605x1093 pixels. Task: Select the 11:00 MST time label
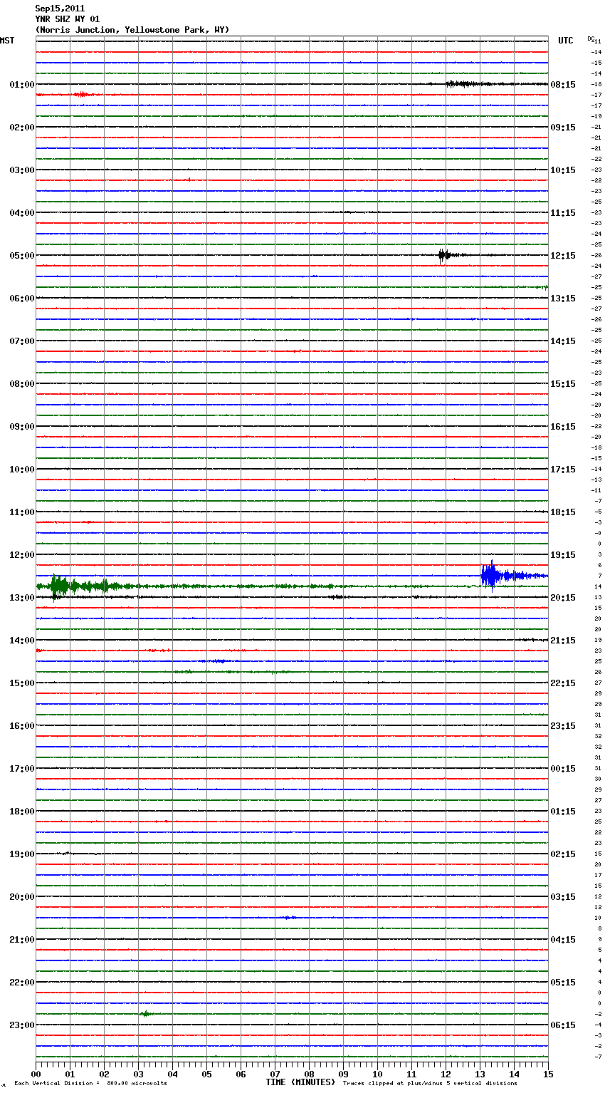click(22, 512)
